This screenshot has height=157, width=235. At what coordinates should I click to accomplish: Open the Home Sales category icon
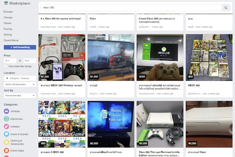click(x=7, y=150)
